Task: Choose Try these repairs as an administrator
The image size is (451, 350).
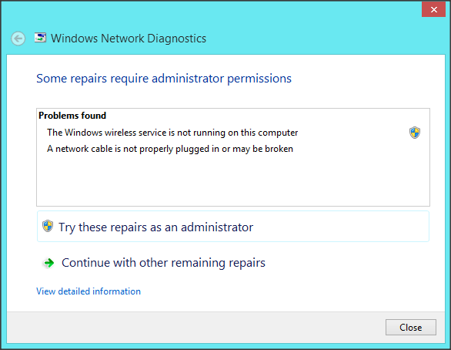Action: [233, 227]
